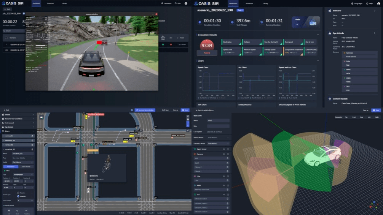
Task: Delete actor nonvehicle_001 with its trash icon
Action: click(32, 149)
